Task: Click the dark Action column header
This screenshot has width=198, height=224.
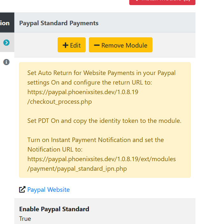Action: coord(7,23)
